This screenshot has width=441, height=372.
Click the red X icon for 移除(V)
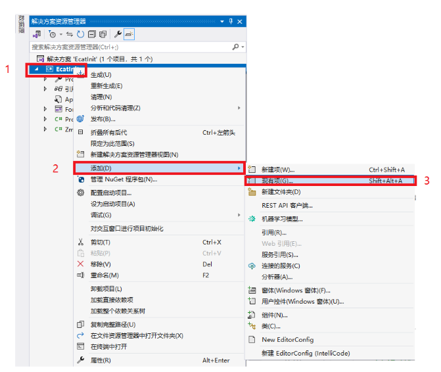[x=80, y=264]
